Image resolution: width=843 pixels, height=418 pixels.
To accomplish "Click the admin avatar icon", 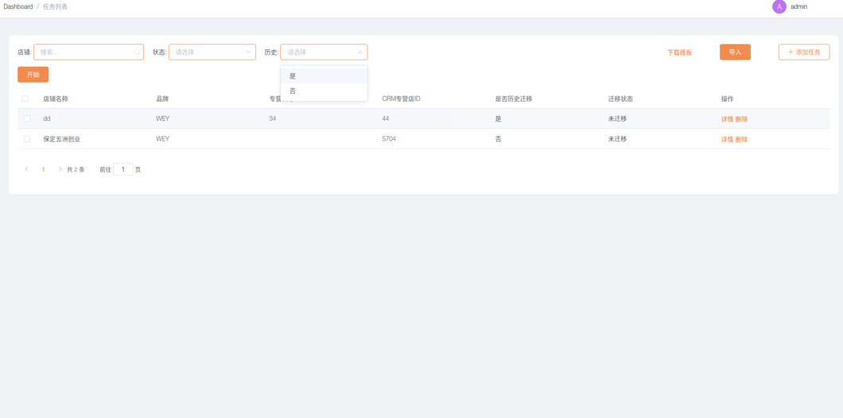I will pos(779,6).
